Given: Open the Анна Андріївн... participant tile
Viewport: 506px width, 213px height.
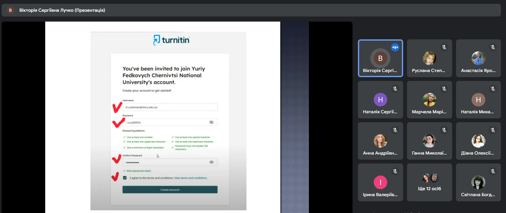Looking at the screenshot, I should pos(380,141).
